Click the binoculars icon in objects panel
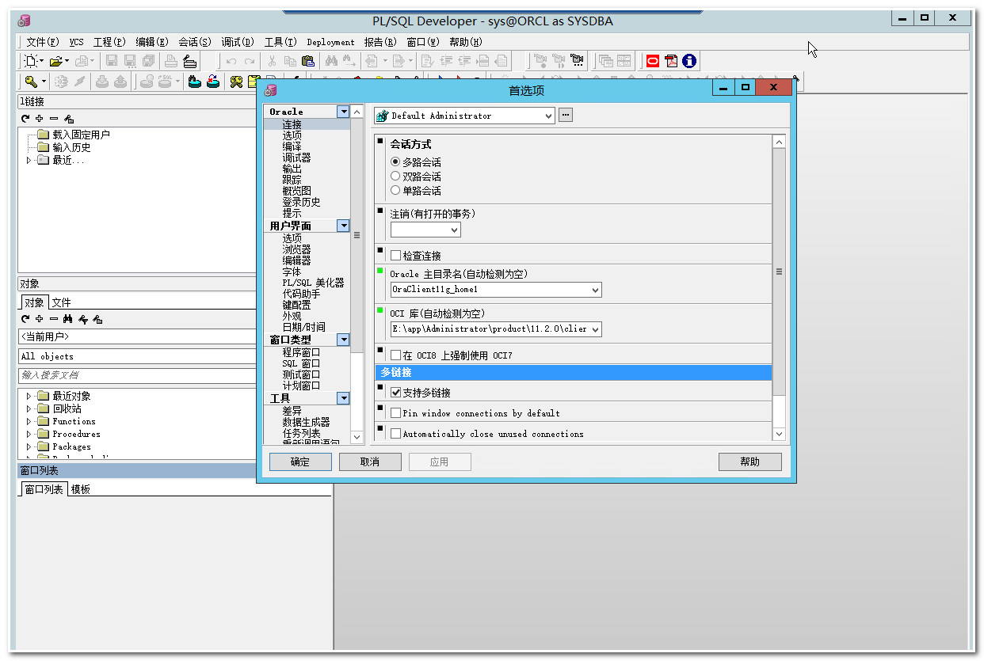 click(68, 319)
